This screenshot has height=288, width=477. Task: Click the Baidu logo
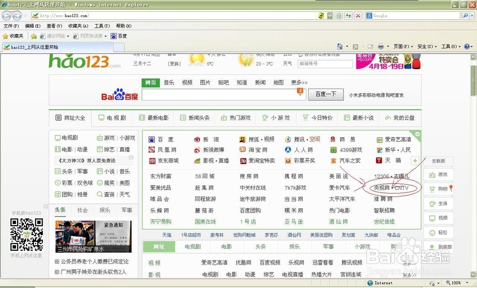pos(120,94)
